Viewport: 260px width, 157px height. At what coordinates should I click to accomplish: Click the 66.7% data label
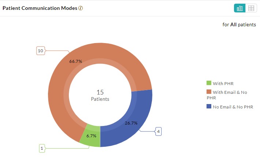pos(75,61)
